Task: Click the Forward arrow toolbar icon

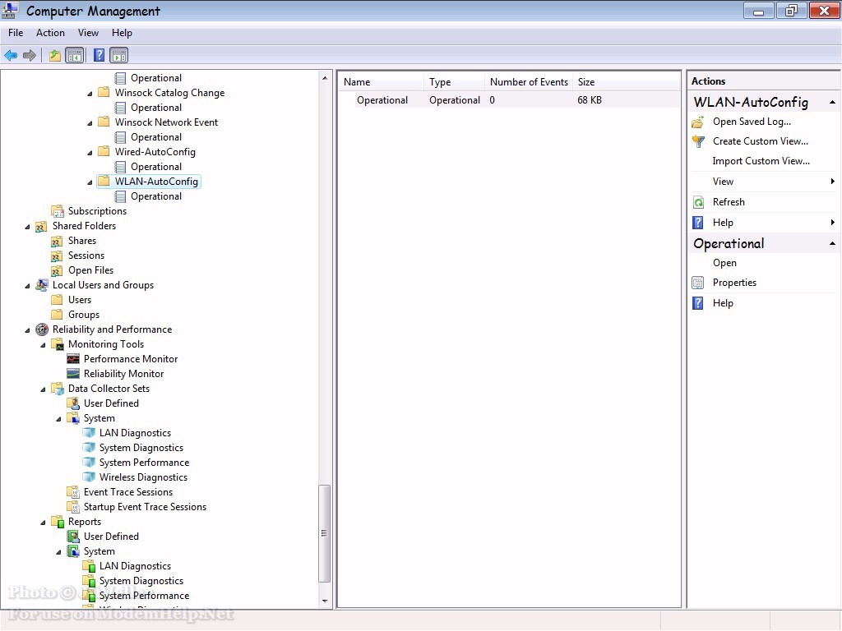Action: tap(30, 55)
